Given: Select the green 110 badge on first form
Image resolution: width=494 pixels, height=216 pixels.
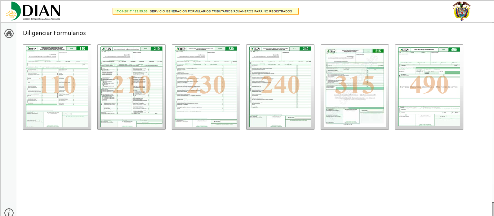Looking at the screenshot, I should 82,48.
